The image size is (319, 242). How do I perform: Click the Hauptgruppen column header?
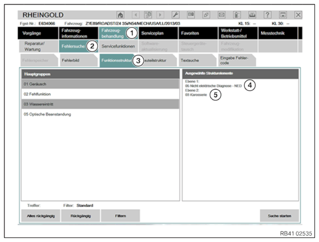(100, 74)
